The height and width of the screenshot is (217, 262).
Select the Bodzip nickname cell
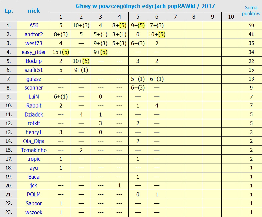pyautogui.click(x=34, y=61)
